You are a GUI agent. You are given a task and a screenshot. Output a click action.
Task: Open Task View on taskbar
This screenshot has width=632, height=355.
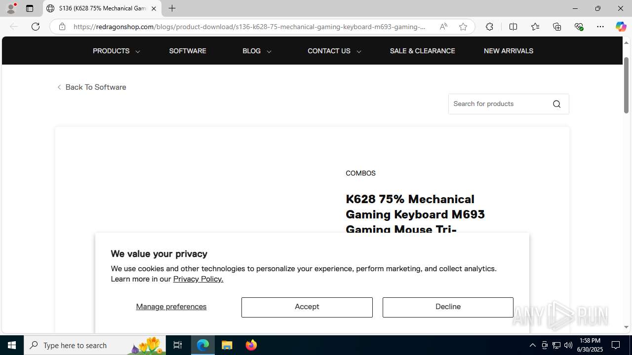(178, 345)
